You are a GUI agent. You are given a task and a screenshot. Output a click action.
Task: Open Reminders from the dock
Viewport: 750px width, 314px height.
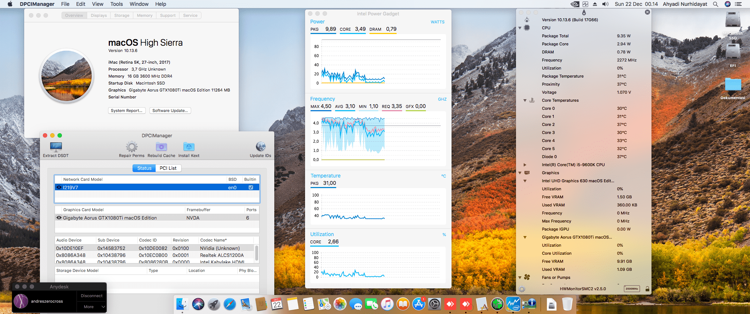[308, 304]
